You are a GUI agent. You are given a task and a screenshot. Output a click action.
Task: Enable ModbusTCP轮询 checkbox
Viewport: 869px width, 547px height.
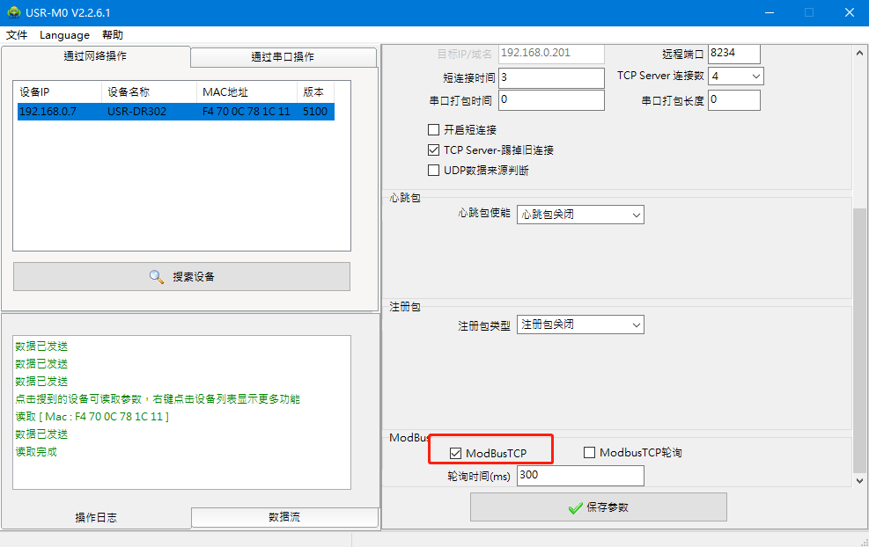[589, 453]
